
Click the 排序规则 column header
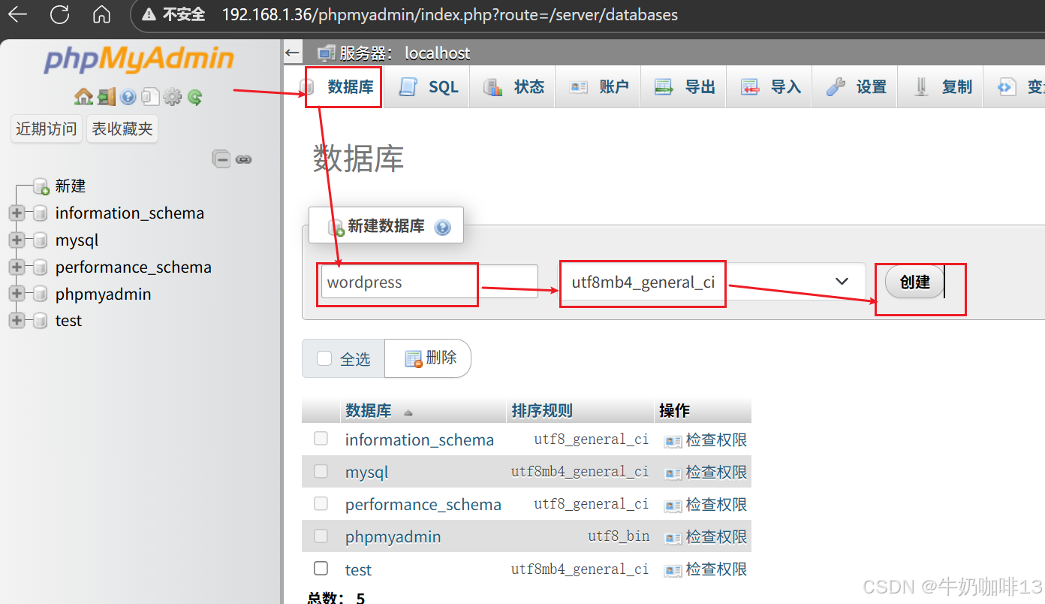542,411
